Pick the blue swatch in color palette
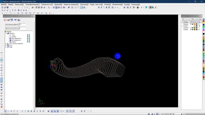Image resolution: width=205 pixels, height=115 pixels. pos(204,25)
